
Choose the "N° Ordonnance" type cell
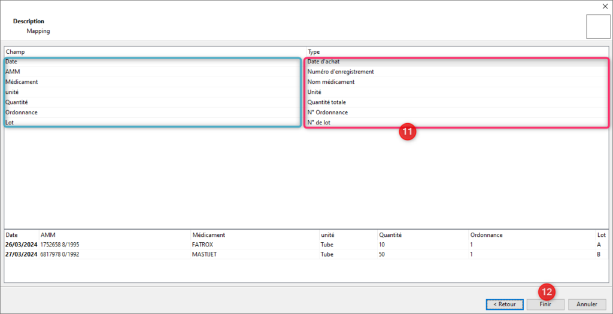(327, 112)
